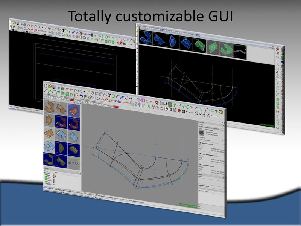Toggle green visibility dot for Lining layer

click(46, 178)
